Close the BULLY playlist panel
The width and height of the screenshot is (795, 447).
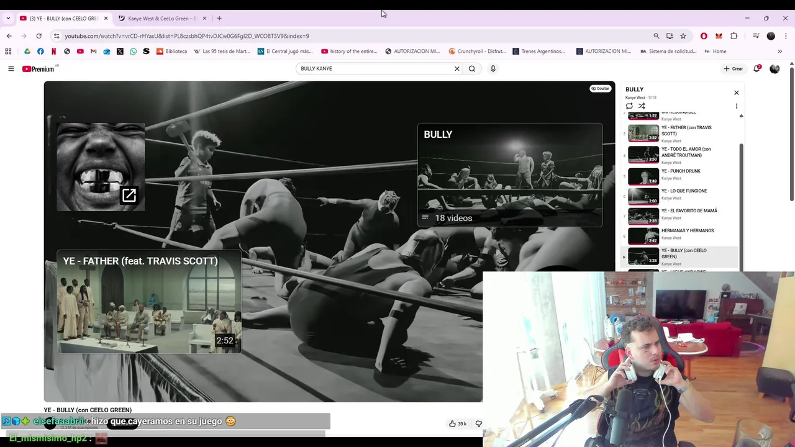coord(737,93)
